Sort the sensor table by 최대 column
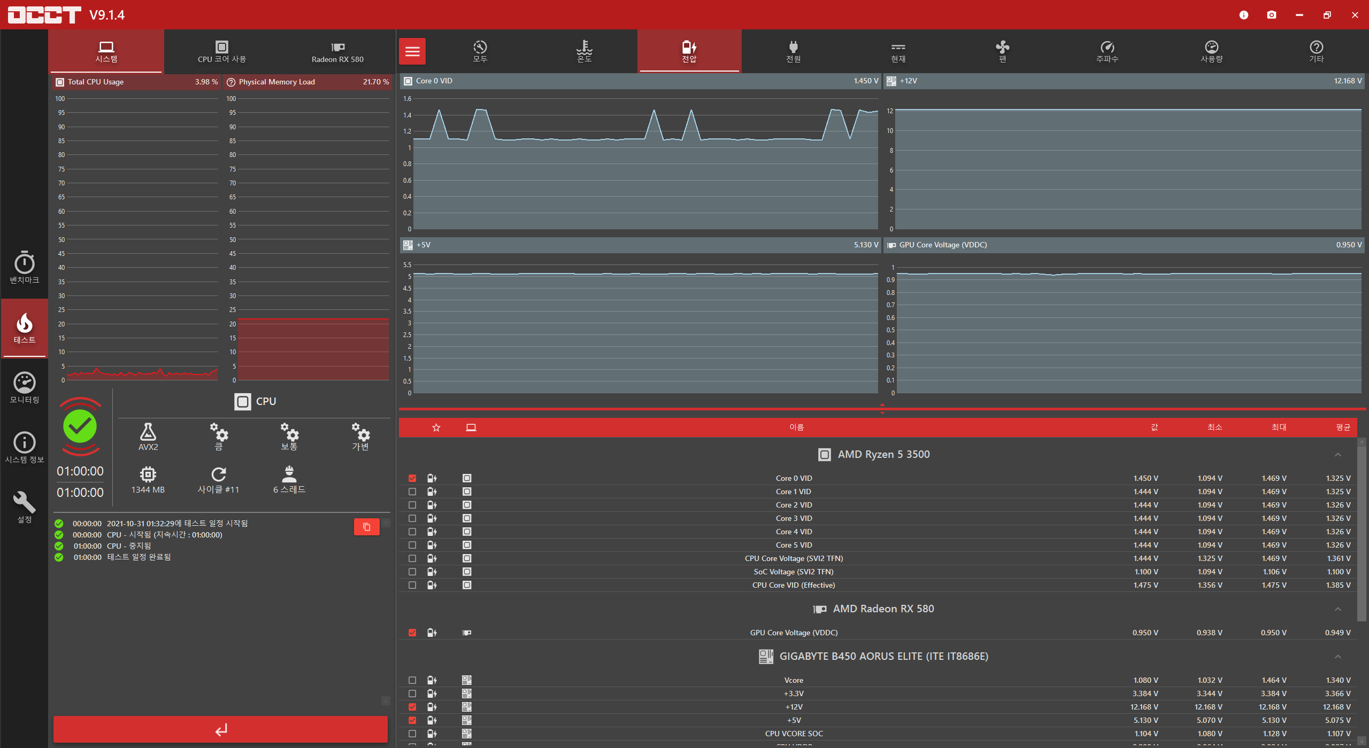The width and height of the screenshot is (1369, 748). (1279, 427)
